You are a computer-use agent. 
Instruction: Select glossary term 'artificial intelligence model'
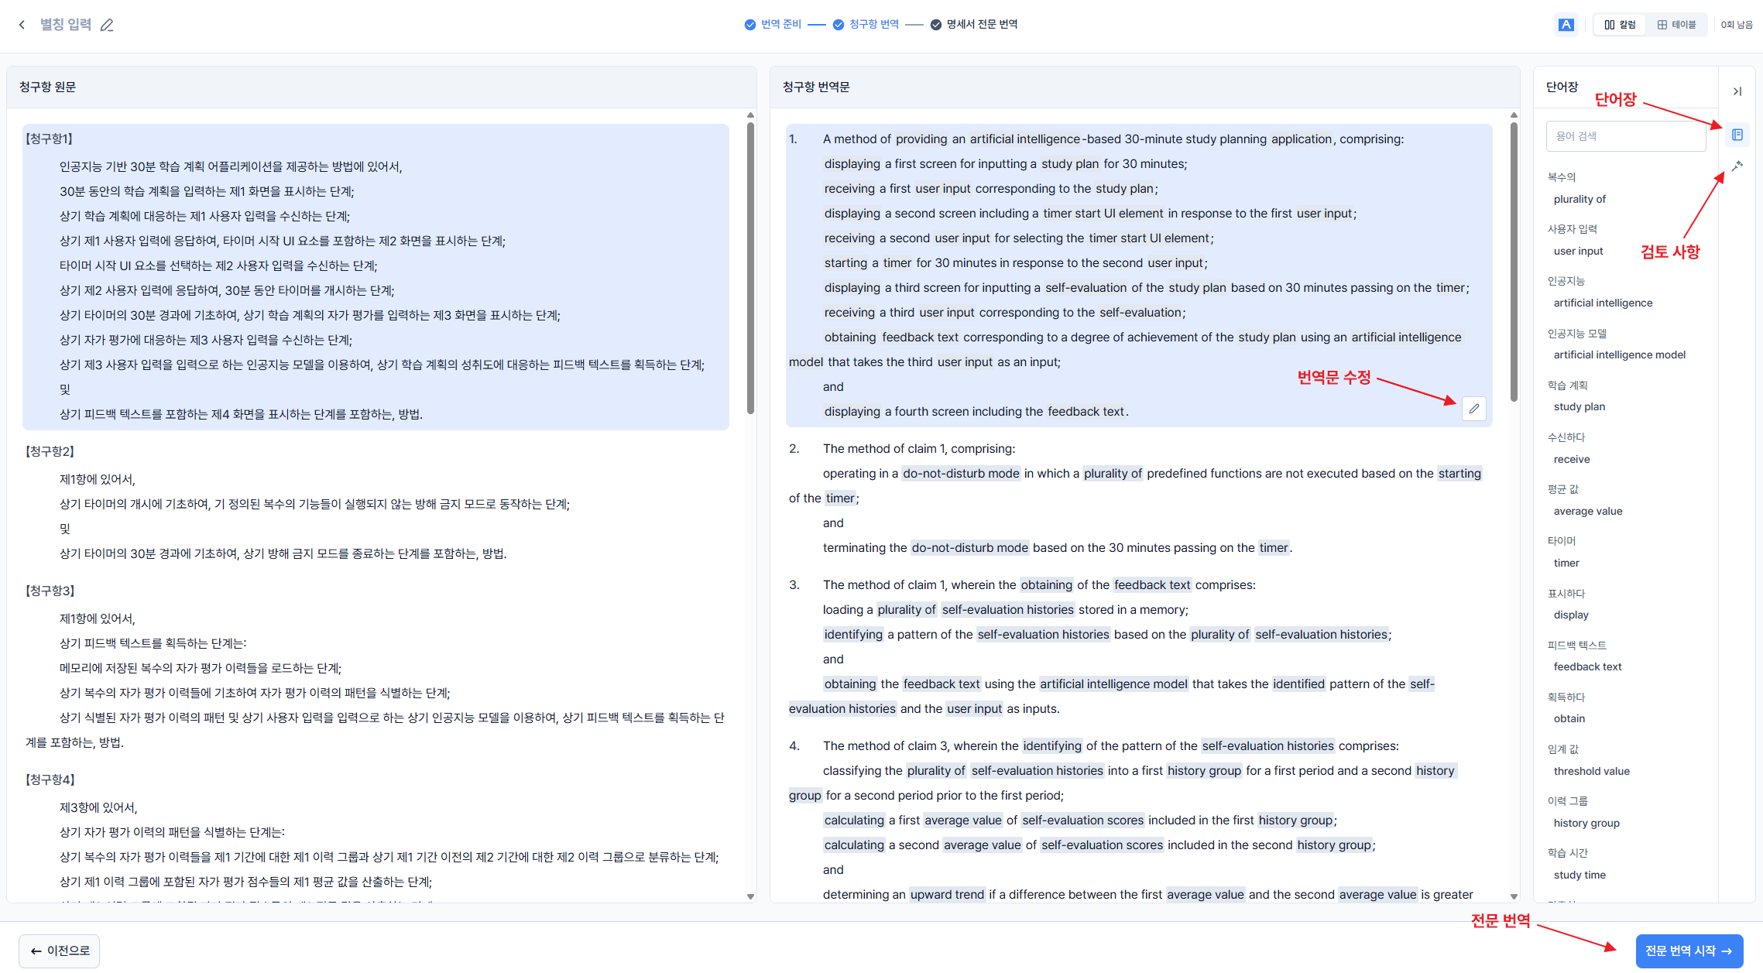click(1619, 355)
